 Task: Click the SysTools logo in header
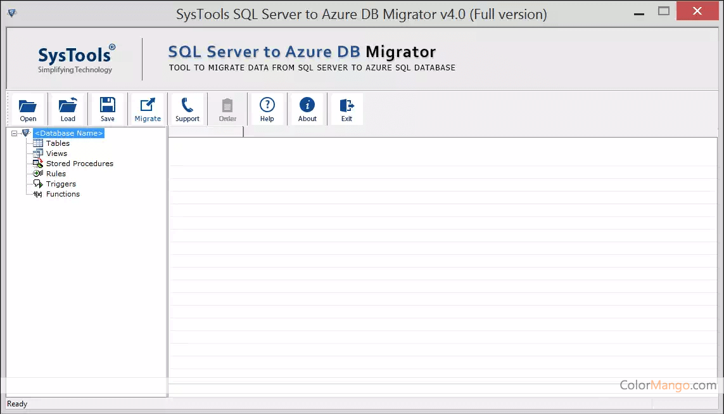click(x=76, y=59)
